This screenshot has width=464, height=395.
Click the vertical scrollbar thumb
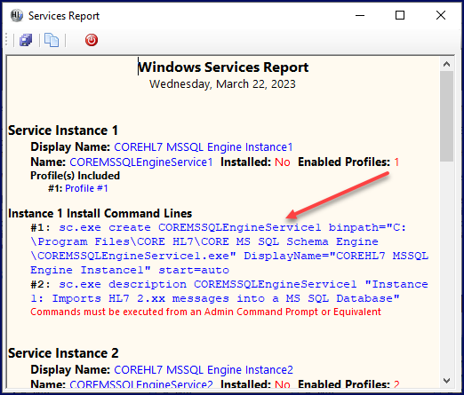pos(447,116)
